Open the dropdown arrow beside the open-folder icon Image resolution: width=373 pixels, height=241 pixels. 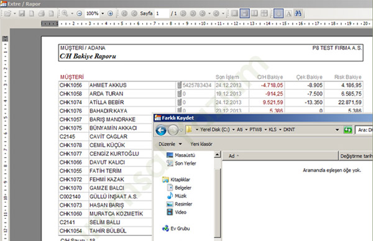coord(15,14)
